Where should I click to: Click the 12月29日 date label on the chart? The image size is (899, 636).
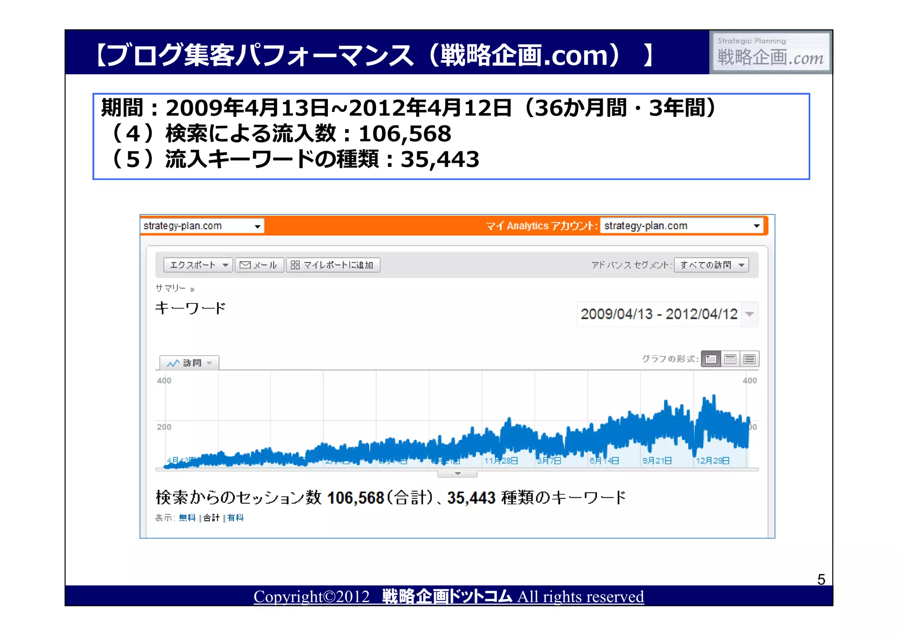[712, 461]
